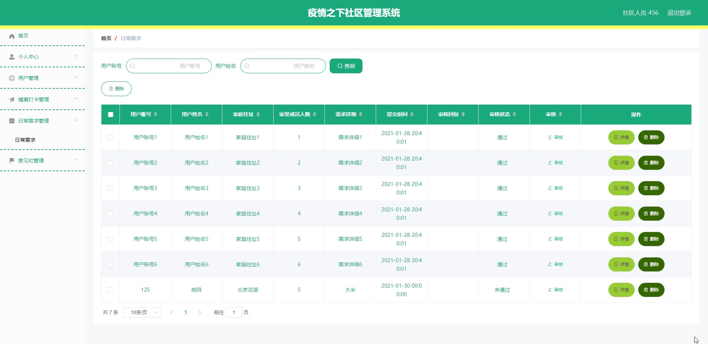Open the 日常需求 submenu item
This screenshot has width=708, height=344.
(25, 140)
